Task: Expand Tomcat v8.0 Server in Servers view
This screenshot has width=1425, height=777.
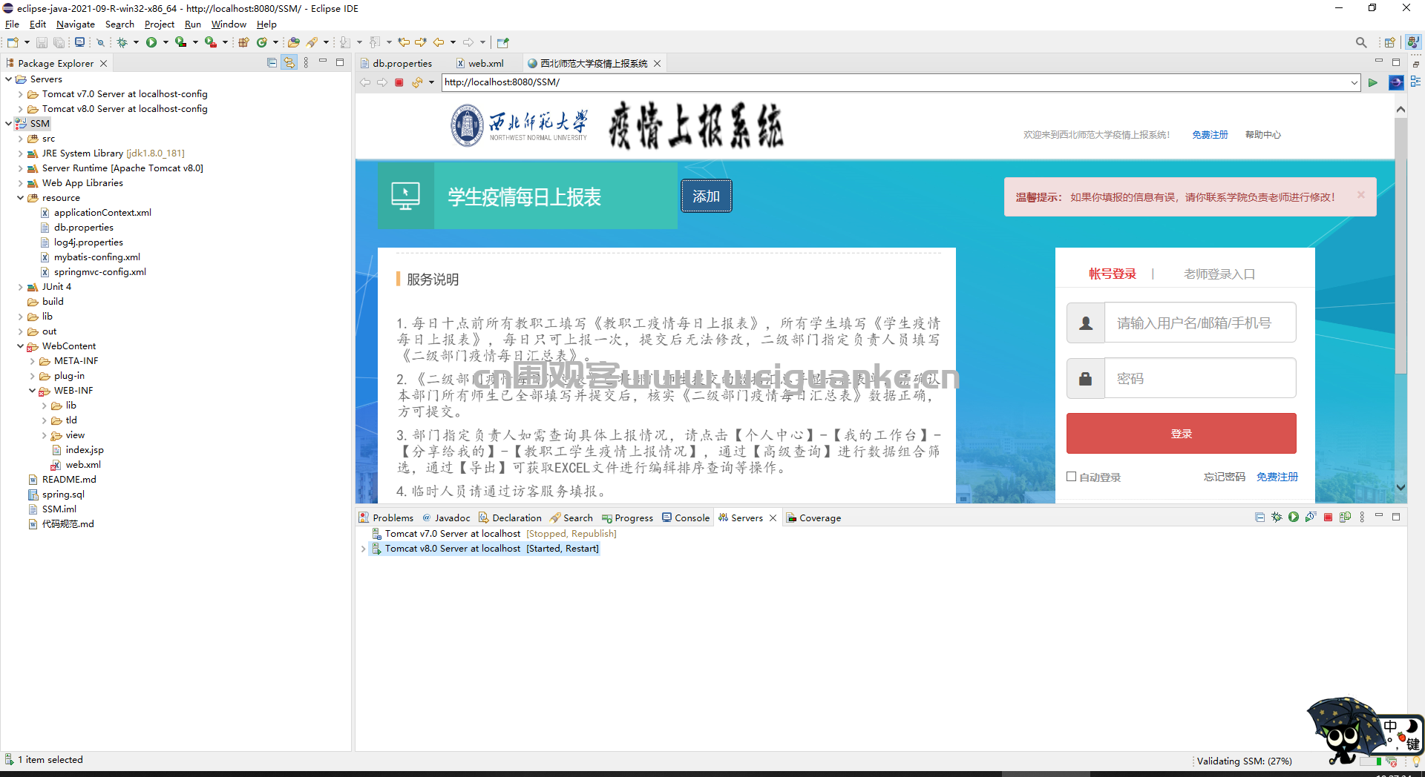Action: point(363,549)
